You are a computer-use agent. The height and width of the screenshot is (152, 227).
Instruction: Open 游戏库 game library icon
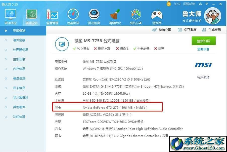click(x=157, y=17)
